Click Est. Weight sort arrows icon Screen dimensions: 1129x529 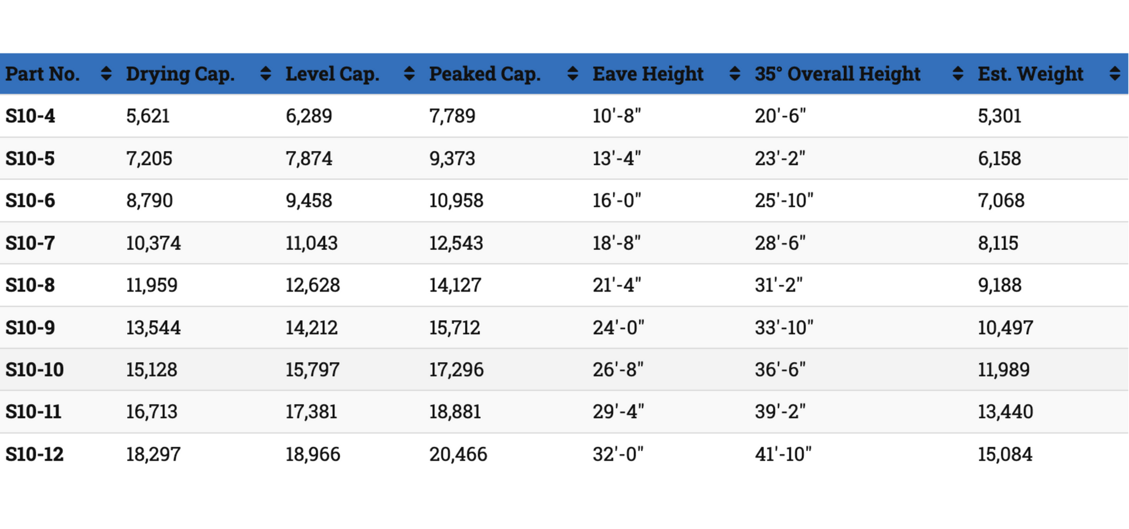point(1114,73)
